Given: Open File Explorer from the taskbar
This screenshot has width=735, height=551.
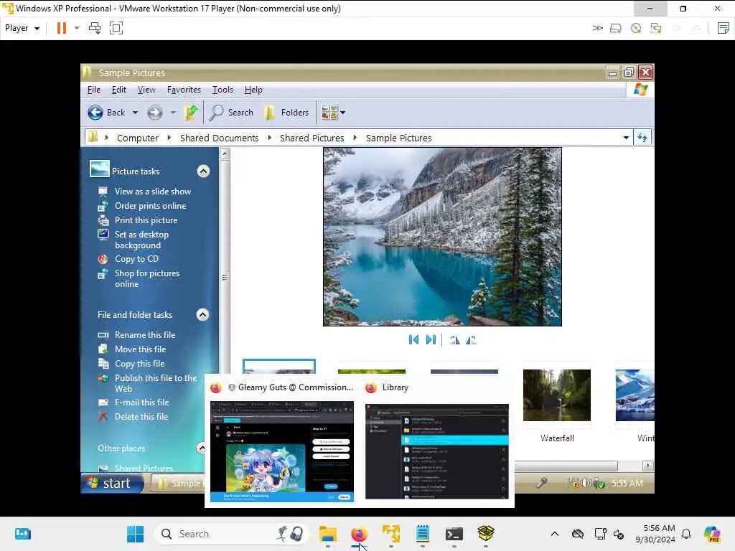Looking at the screenshot, I should pyautogui.click(x=327, y=534).
